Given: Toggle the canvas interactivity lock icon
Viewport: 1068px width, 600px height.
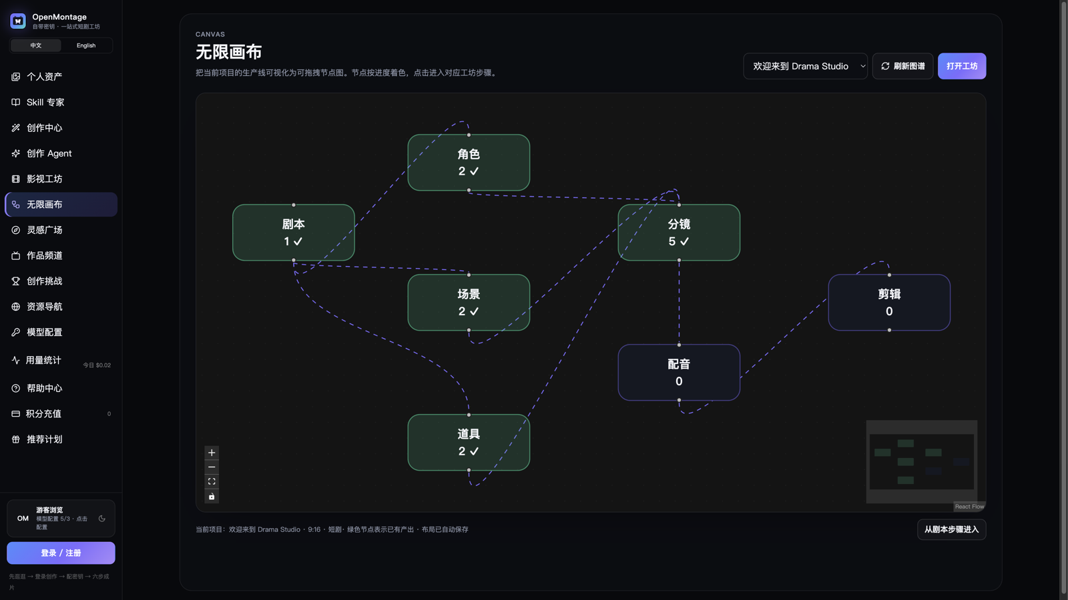Looking at the screenshot, I should coord(212,496).
